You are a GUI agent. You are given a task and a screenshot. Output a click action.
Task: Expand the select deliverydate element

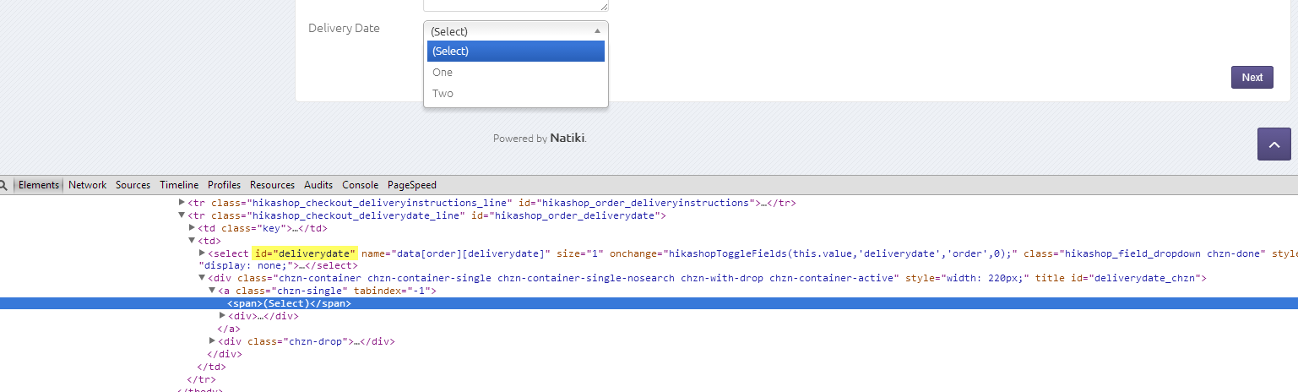pos(202,253)
